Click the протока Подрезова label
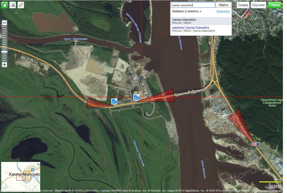 coord(139,153)
